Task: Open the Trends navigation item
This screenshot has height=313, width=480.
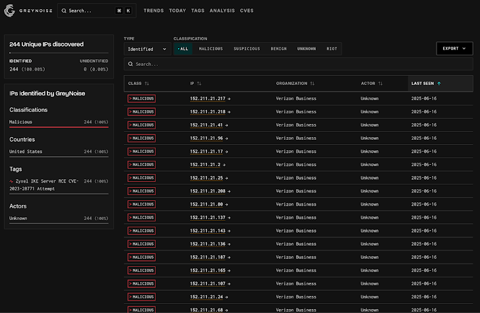Action: pyautogui.click(x=154, y=11)
